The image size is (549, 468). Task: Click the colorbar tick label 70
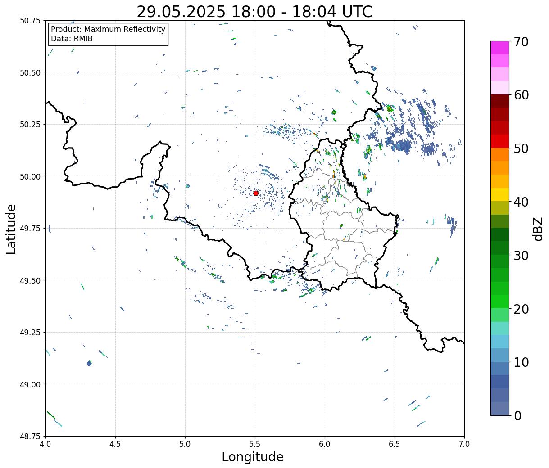521,42
